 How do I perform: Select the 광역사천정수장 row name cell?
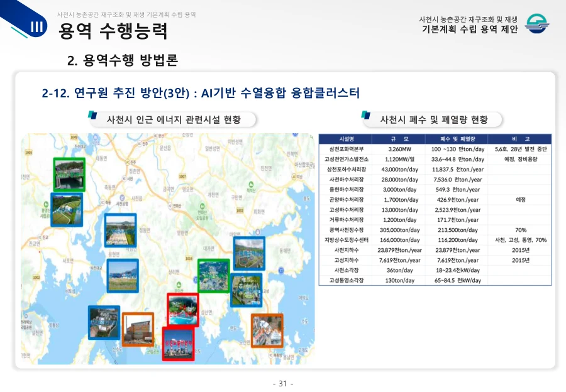pyautogui.click(x=346, y=230)
